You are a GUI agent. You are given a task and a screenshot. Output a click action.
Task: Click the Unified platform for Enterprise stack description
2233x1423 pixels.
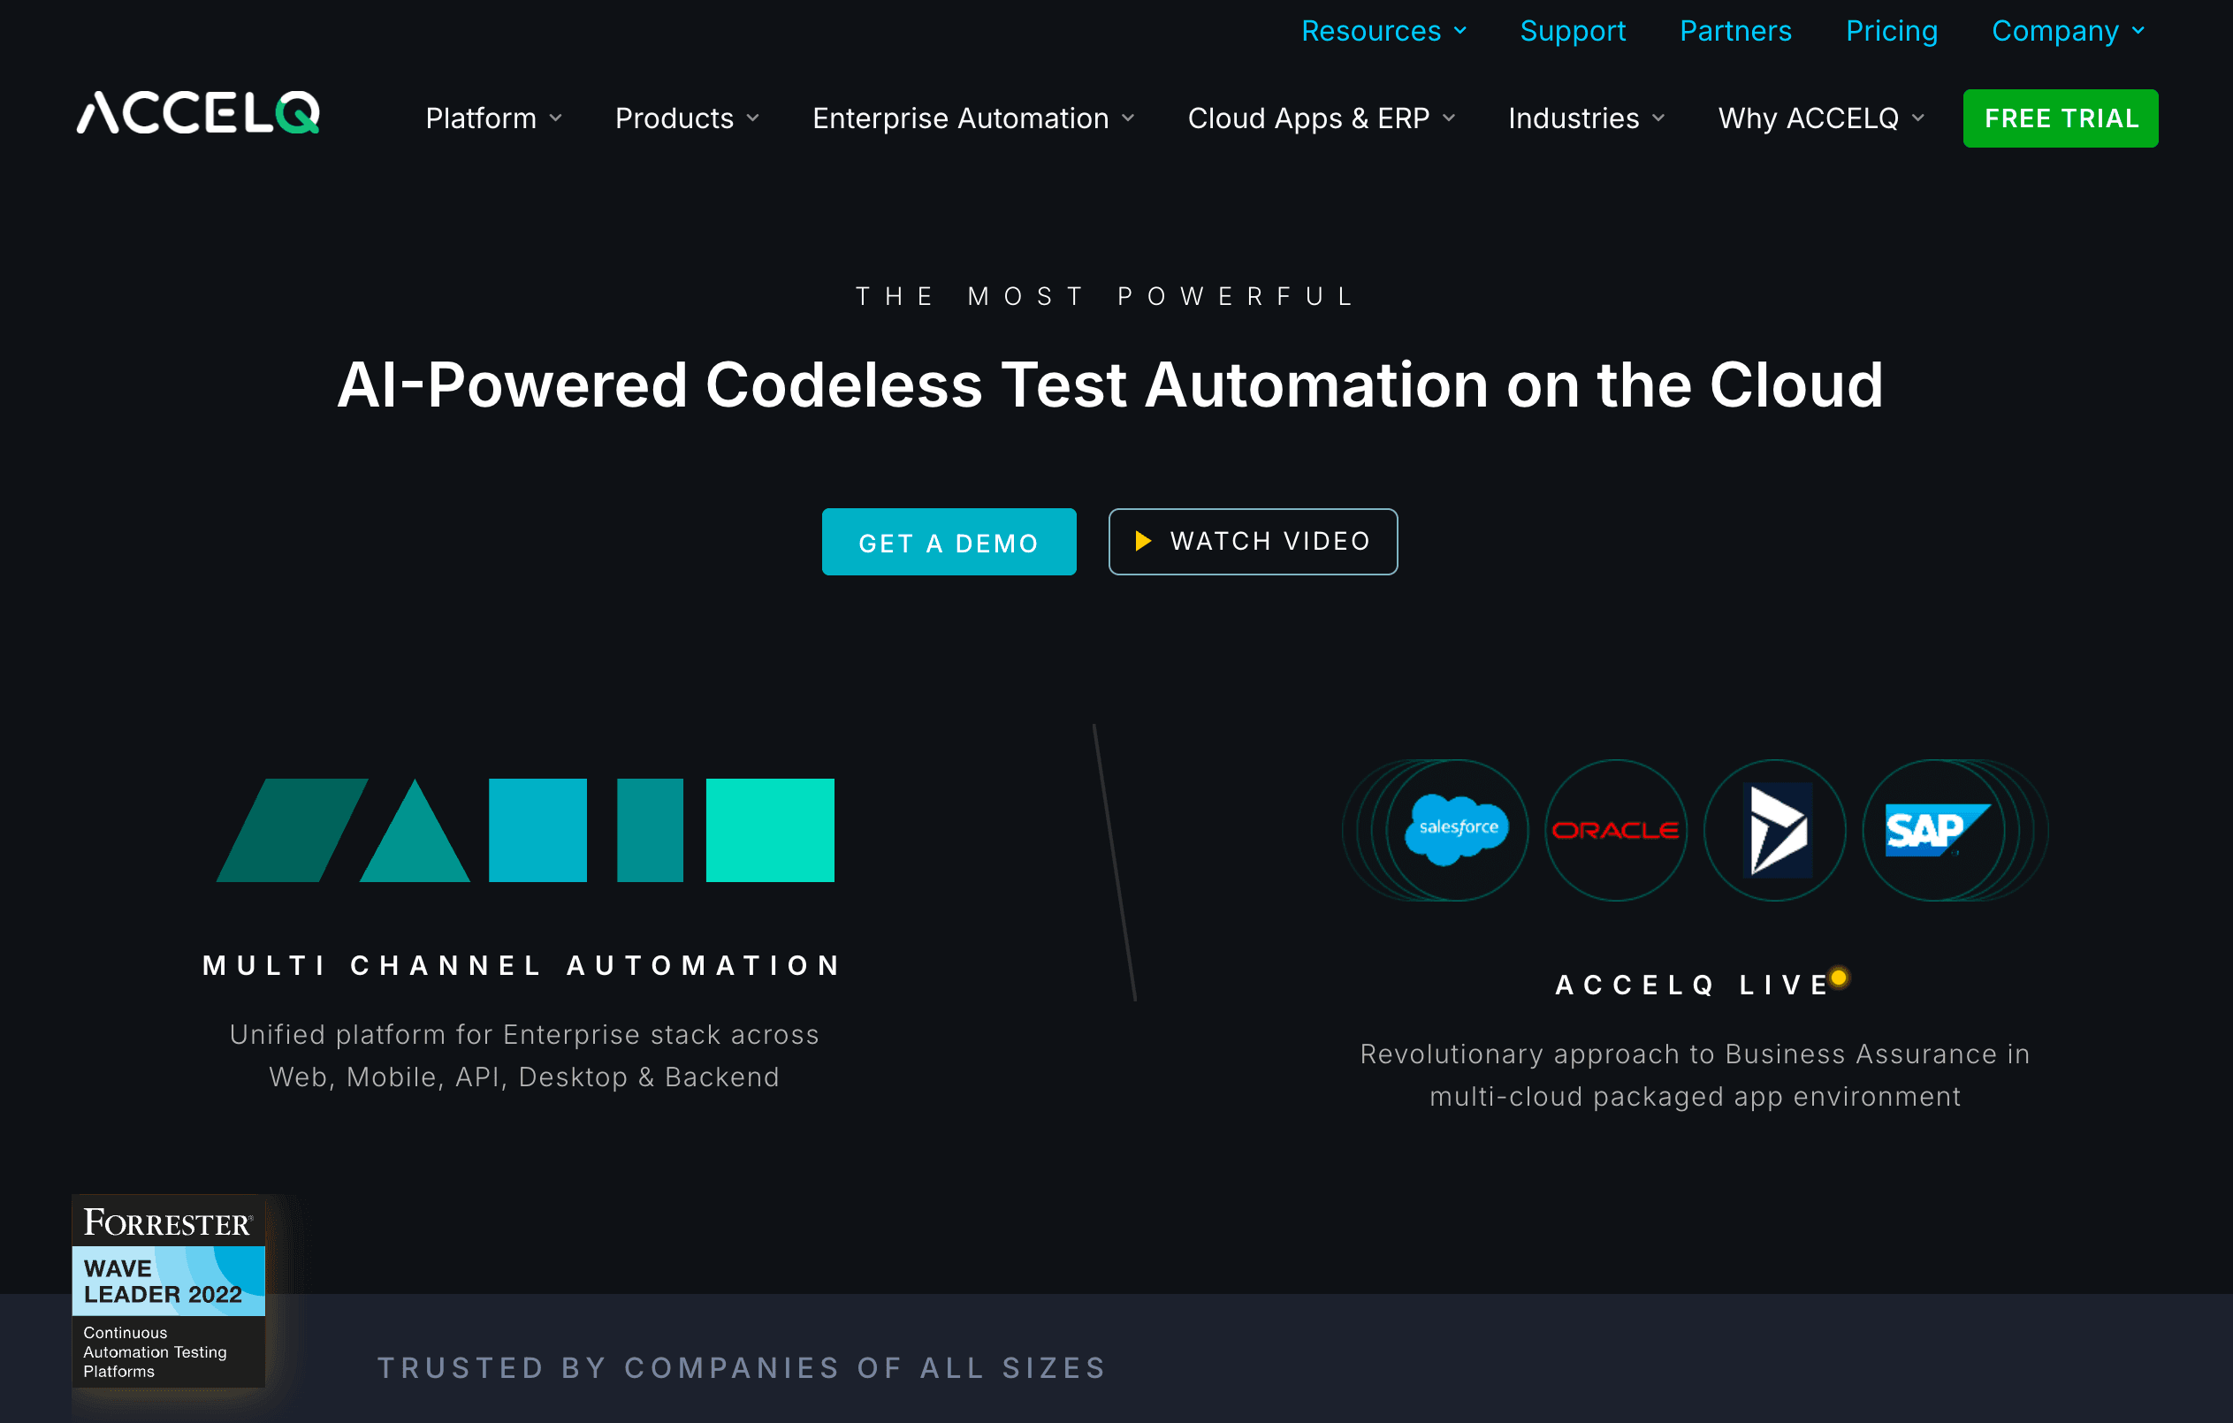click(525, 1055)
